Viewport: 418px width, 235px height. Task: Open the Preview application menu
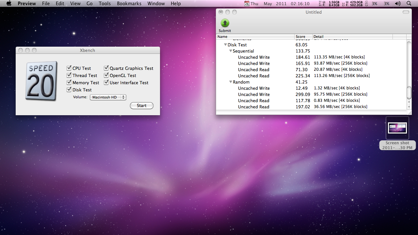point(27,4)
